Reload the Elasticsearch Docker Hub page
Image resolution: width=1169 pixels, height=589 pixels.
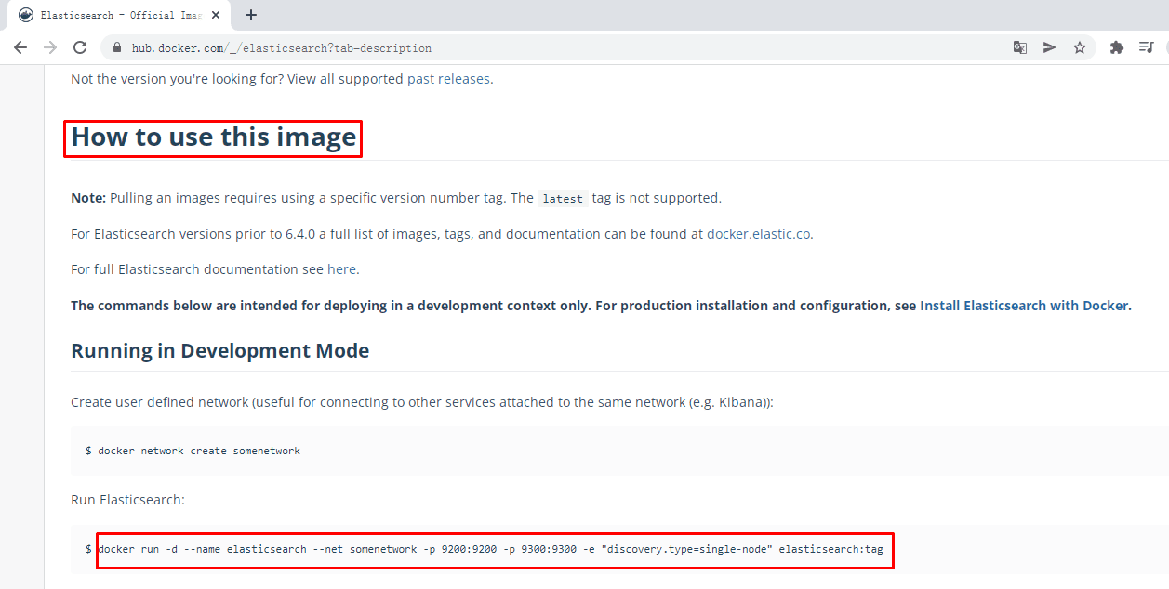click(80, 47)
